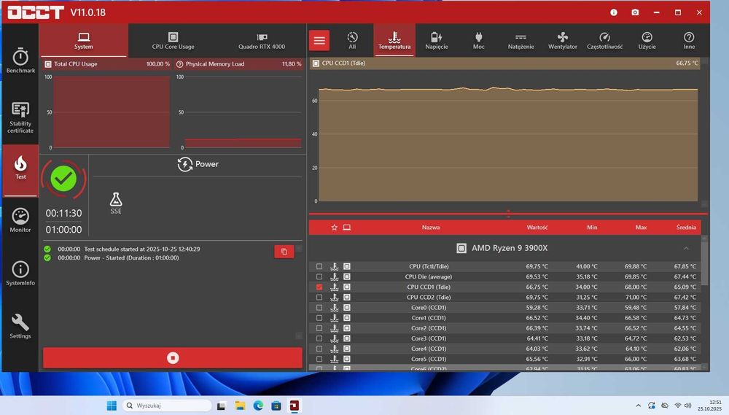The image size is (729, 415).
Task: Open Microsoft Edge from taskbar
Action: tap(258, 406)
